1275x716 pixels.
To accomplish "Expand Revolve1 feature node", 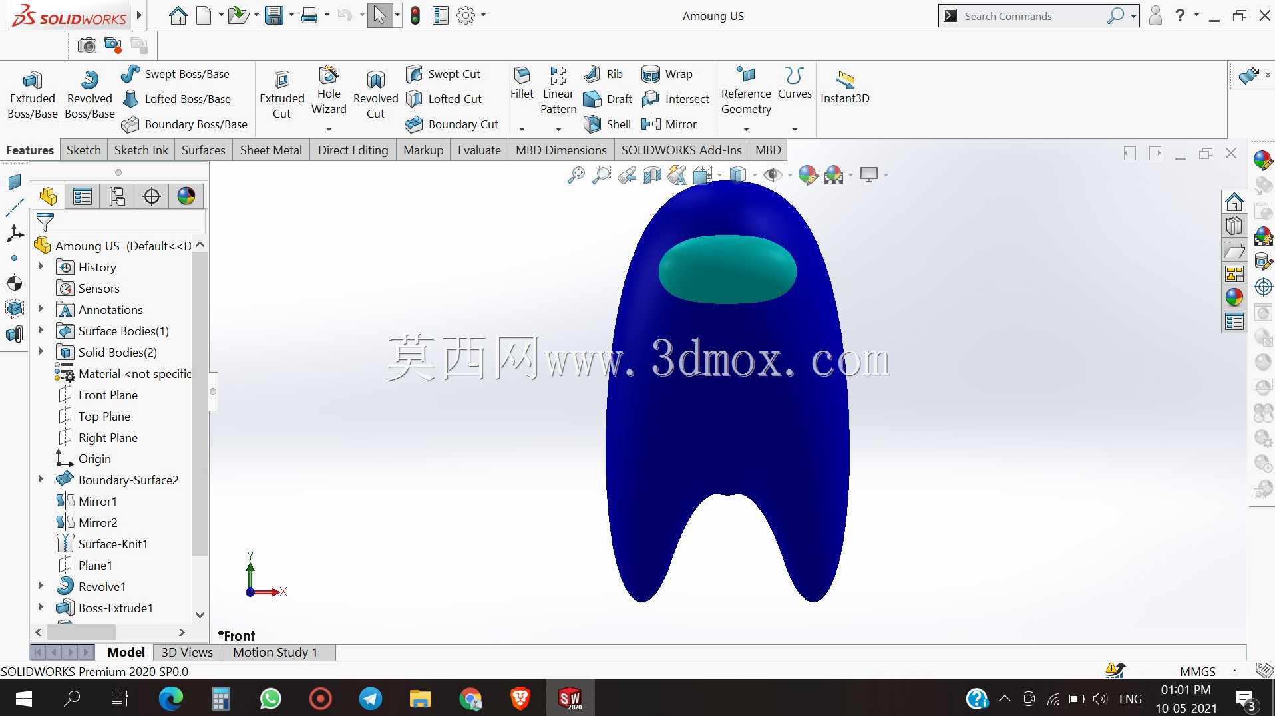I will click(x=41, y=586).
